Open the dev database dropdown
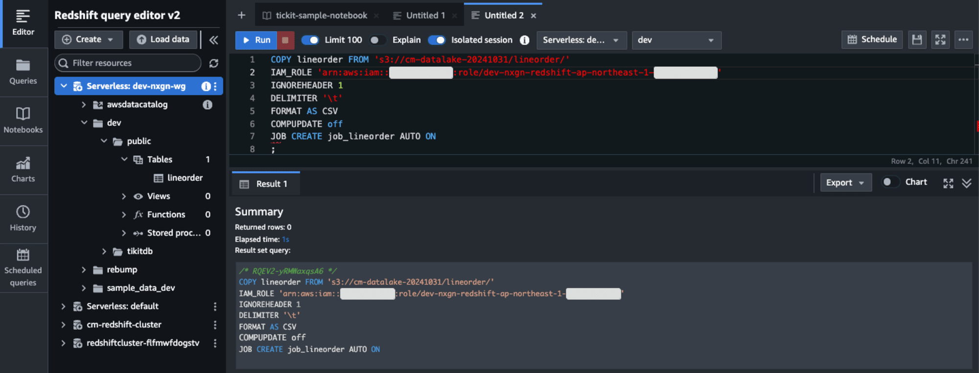Viewport: 979px width, 373px height. [676, 40]
